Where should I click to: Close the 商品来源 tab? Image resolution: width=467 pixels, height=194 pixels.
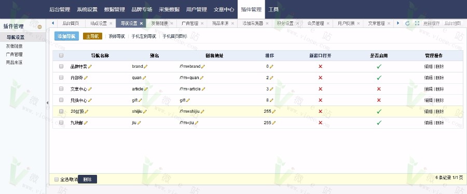[x=232, y=23]
